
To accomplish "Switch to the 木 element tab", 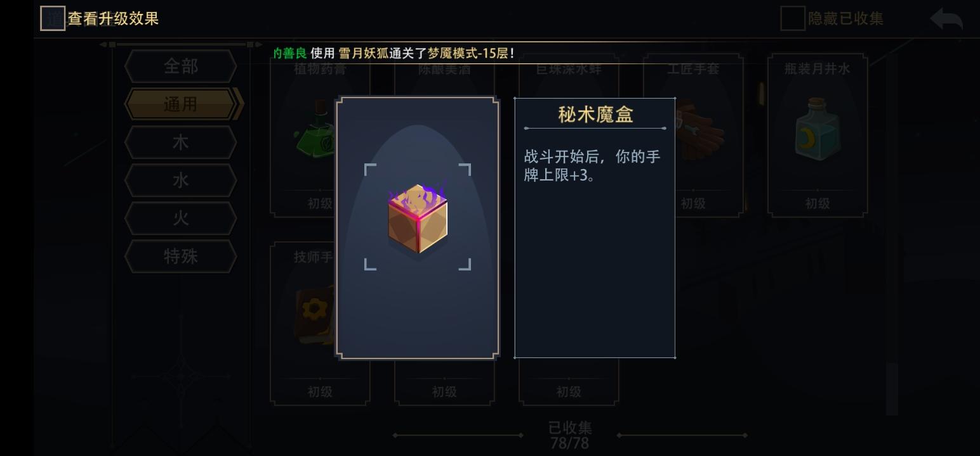I will [181, 142].
